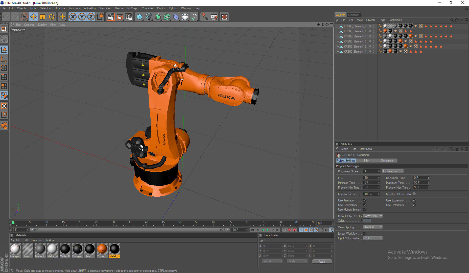Open the spline objects tool
Screen dimensions: 469x273
149,17
